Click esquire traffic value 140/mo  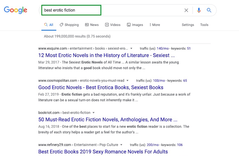(163, 48)
